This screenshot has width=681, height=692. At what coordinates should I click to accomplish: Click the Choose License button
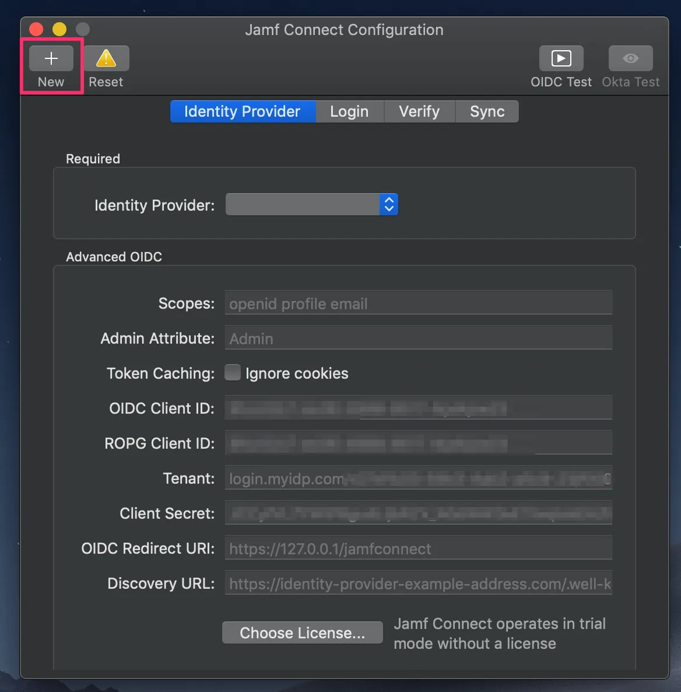(x=302, y=632)
